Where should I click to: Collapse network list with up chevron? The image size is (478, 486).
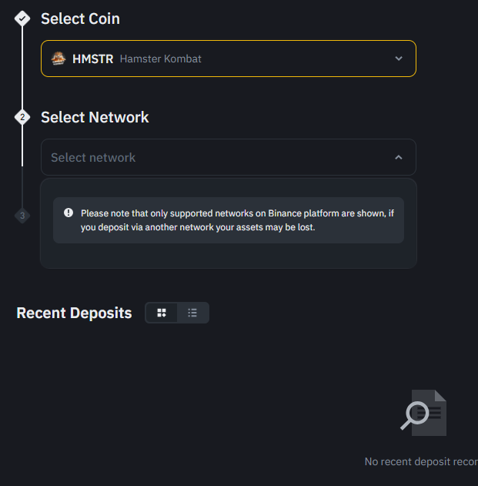pos(399,157)
